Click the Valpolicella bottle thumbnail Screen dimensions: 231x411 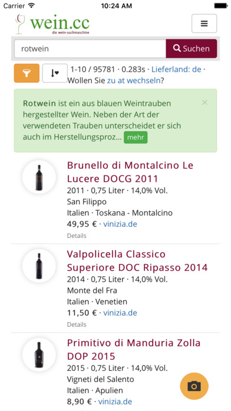39,266
